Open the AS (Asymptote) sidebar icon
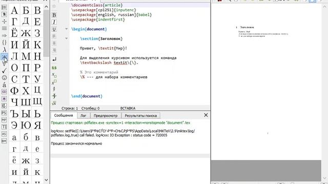This screenshot has height=184, width=328. [x=4, y=134]
